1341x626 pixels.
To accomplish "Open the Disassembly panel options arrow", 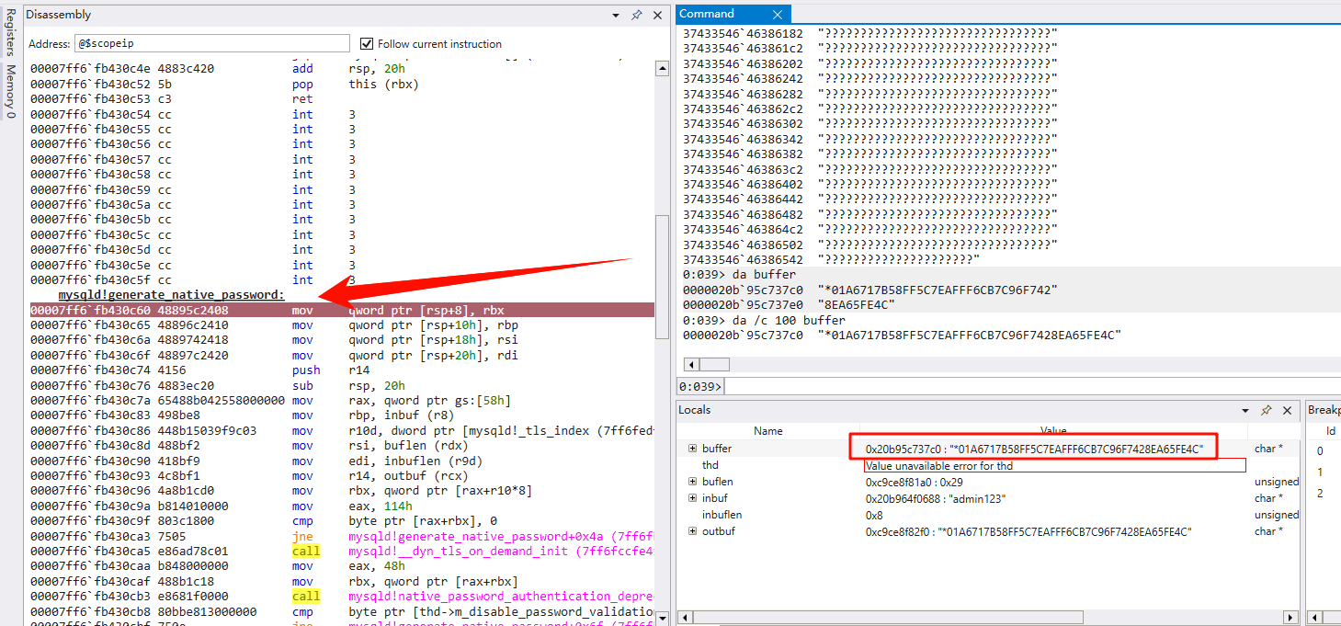I will point(616,16).
